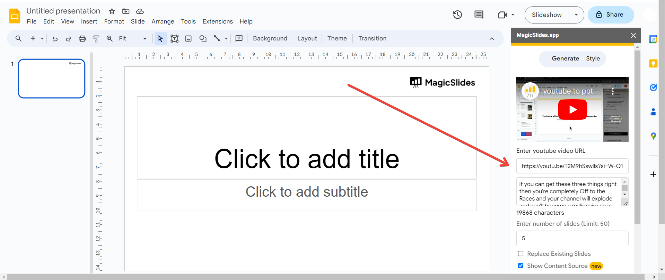Viewport: 665px width, 280px height.
Task: Start a video call with camera icon
Action: [502, 15]
